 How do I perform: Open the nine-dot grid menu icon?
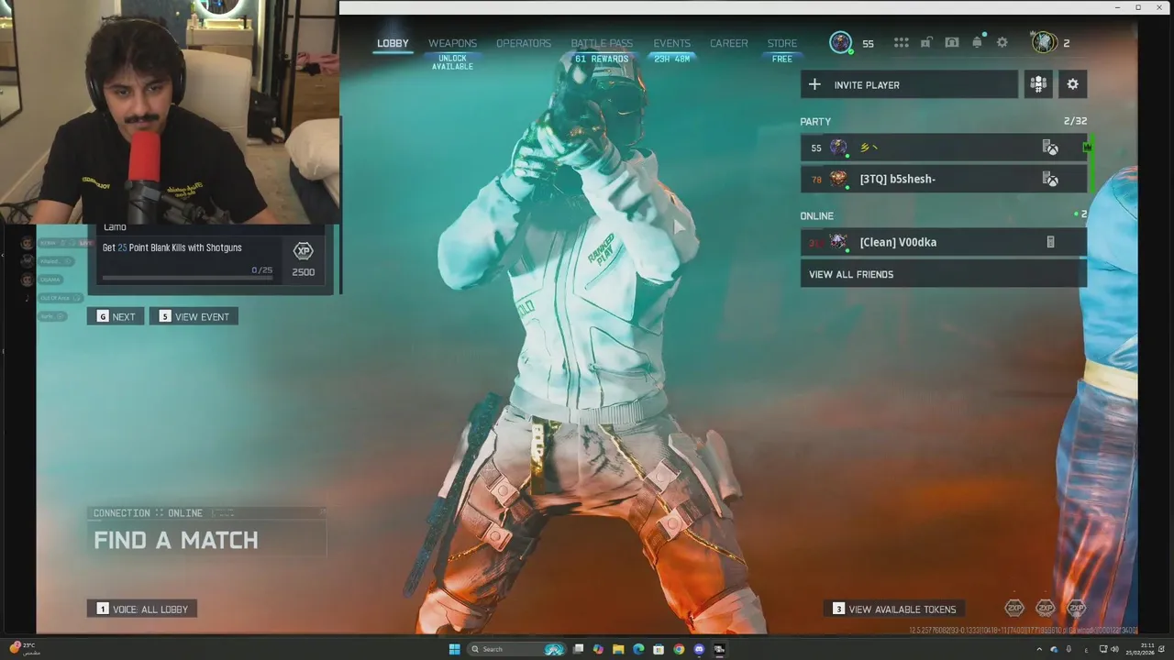pos(902,42)
